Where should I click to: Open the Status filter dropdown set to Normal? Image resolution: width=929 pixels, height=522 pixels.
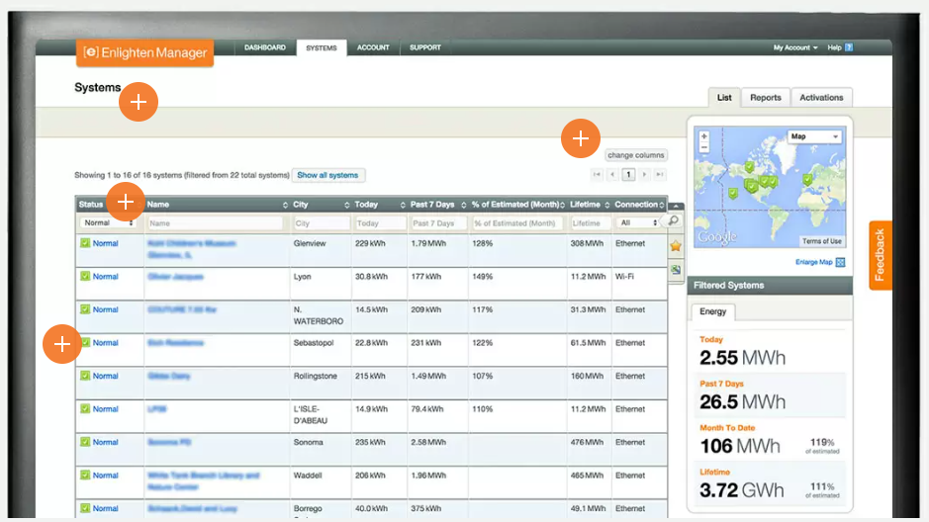(x=108, y=223)
